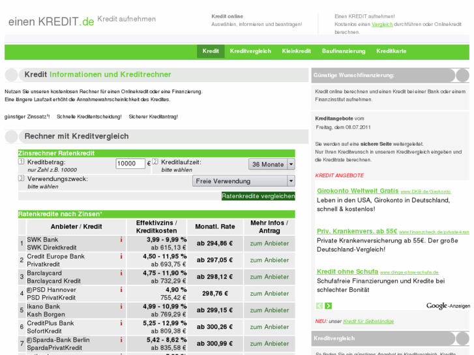The image size is (474, 355).
Task: Click the Google-Anzeigen label
Action: [448, 305]
